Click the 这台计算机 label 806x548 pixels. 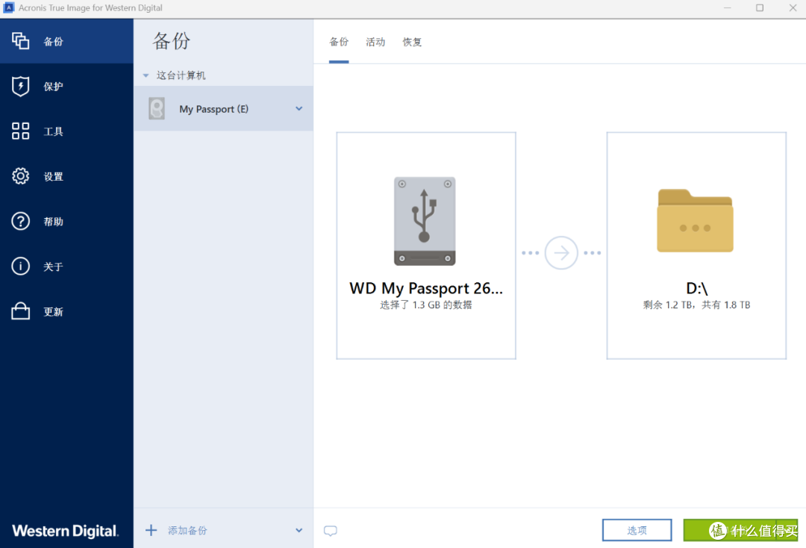pos(181,75)
